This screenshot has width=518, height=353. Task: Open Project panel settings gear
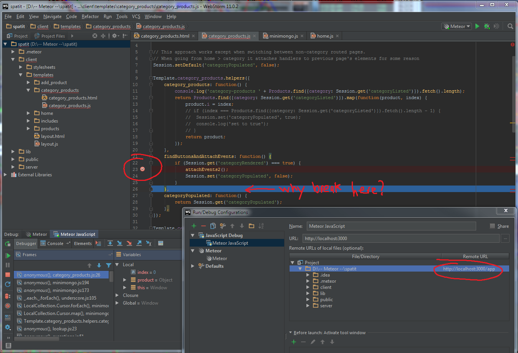point(115,36)
